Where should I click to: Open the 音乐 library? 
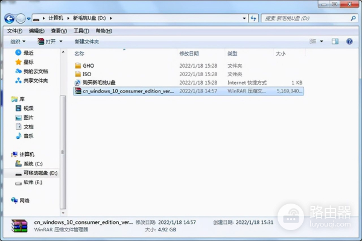pos(28,136)
